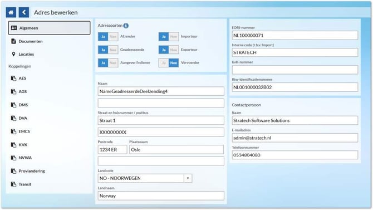Image resolution: width=373 pixels, height=210 pixels.
Task: Click the Adressoorten label text
Action: point(110,26)
